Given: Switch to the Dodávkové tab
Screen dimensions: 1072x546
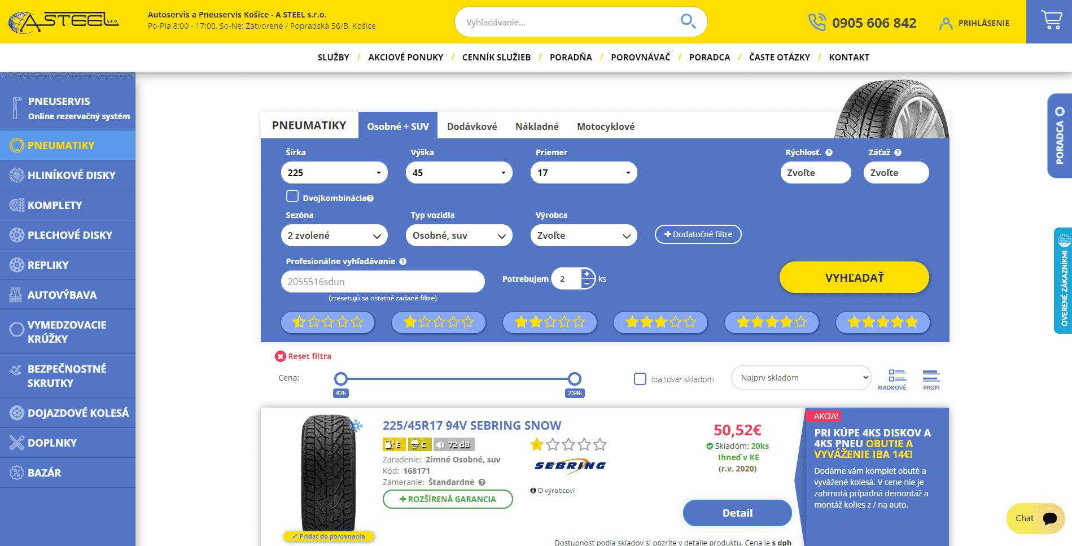Looking at the screenshot, I should pyautogui.click(x=471, y=126).
